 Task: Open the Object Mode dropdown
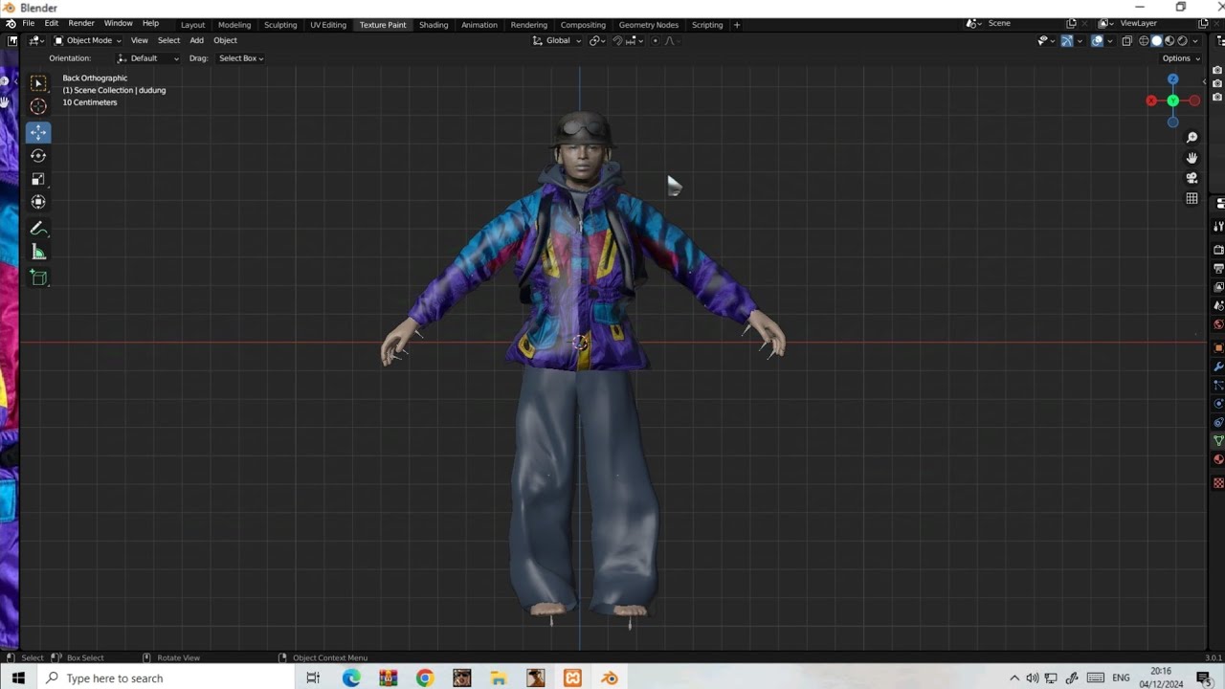coord(87,40)
